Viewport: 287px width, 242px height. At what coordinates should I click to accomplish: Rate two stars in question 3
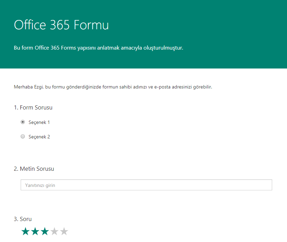35,231
